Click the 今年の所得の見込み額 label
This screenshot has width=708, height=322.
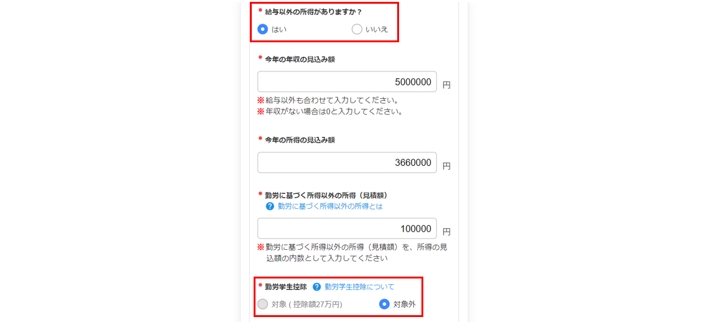tap(300, 140)
